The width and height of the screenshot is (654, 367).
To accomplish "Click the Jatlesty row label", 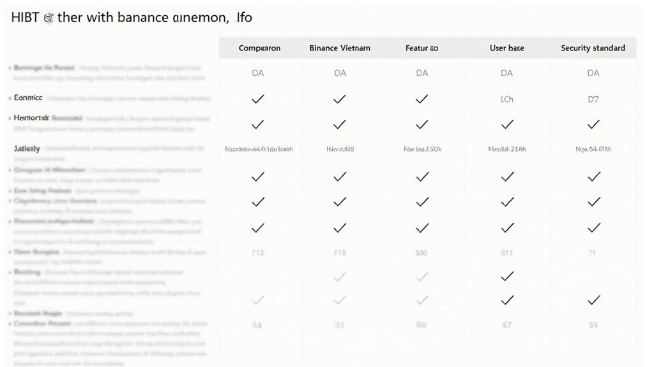I will pos(27,148).
